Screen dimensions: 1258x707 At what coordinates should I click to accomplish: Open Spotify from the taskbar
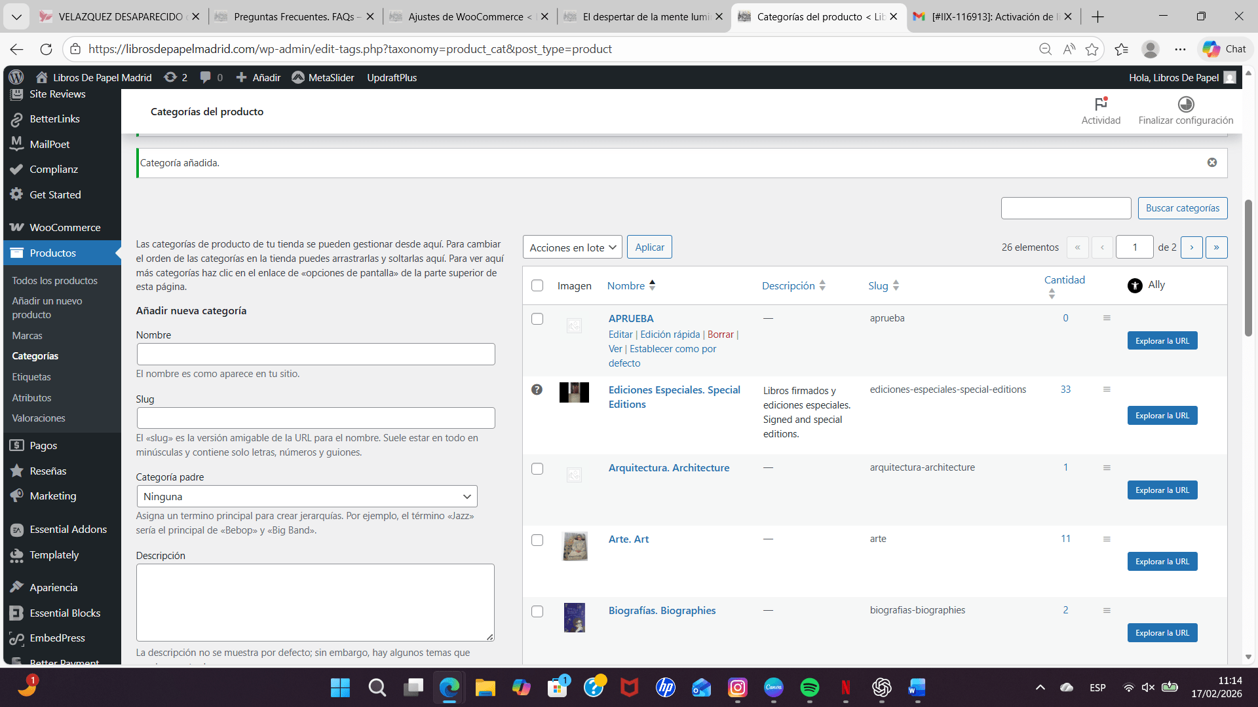809,687
